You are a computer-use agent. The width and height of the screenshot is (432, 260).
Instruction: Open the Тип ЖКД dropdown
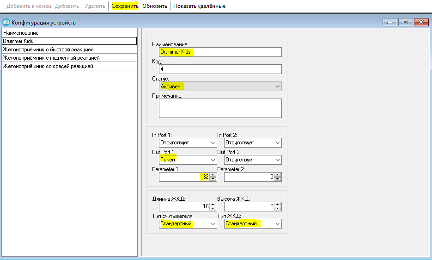253,223
